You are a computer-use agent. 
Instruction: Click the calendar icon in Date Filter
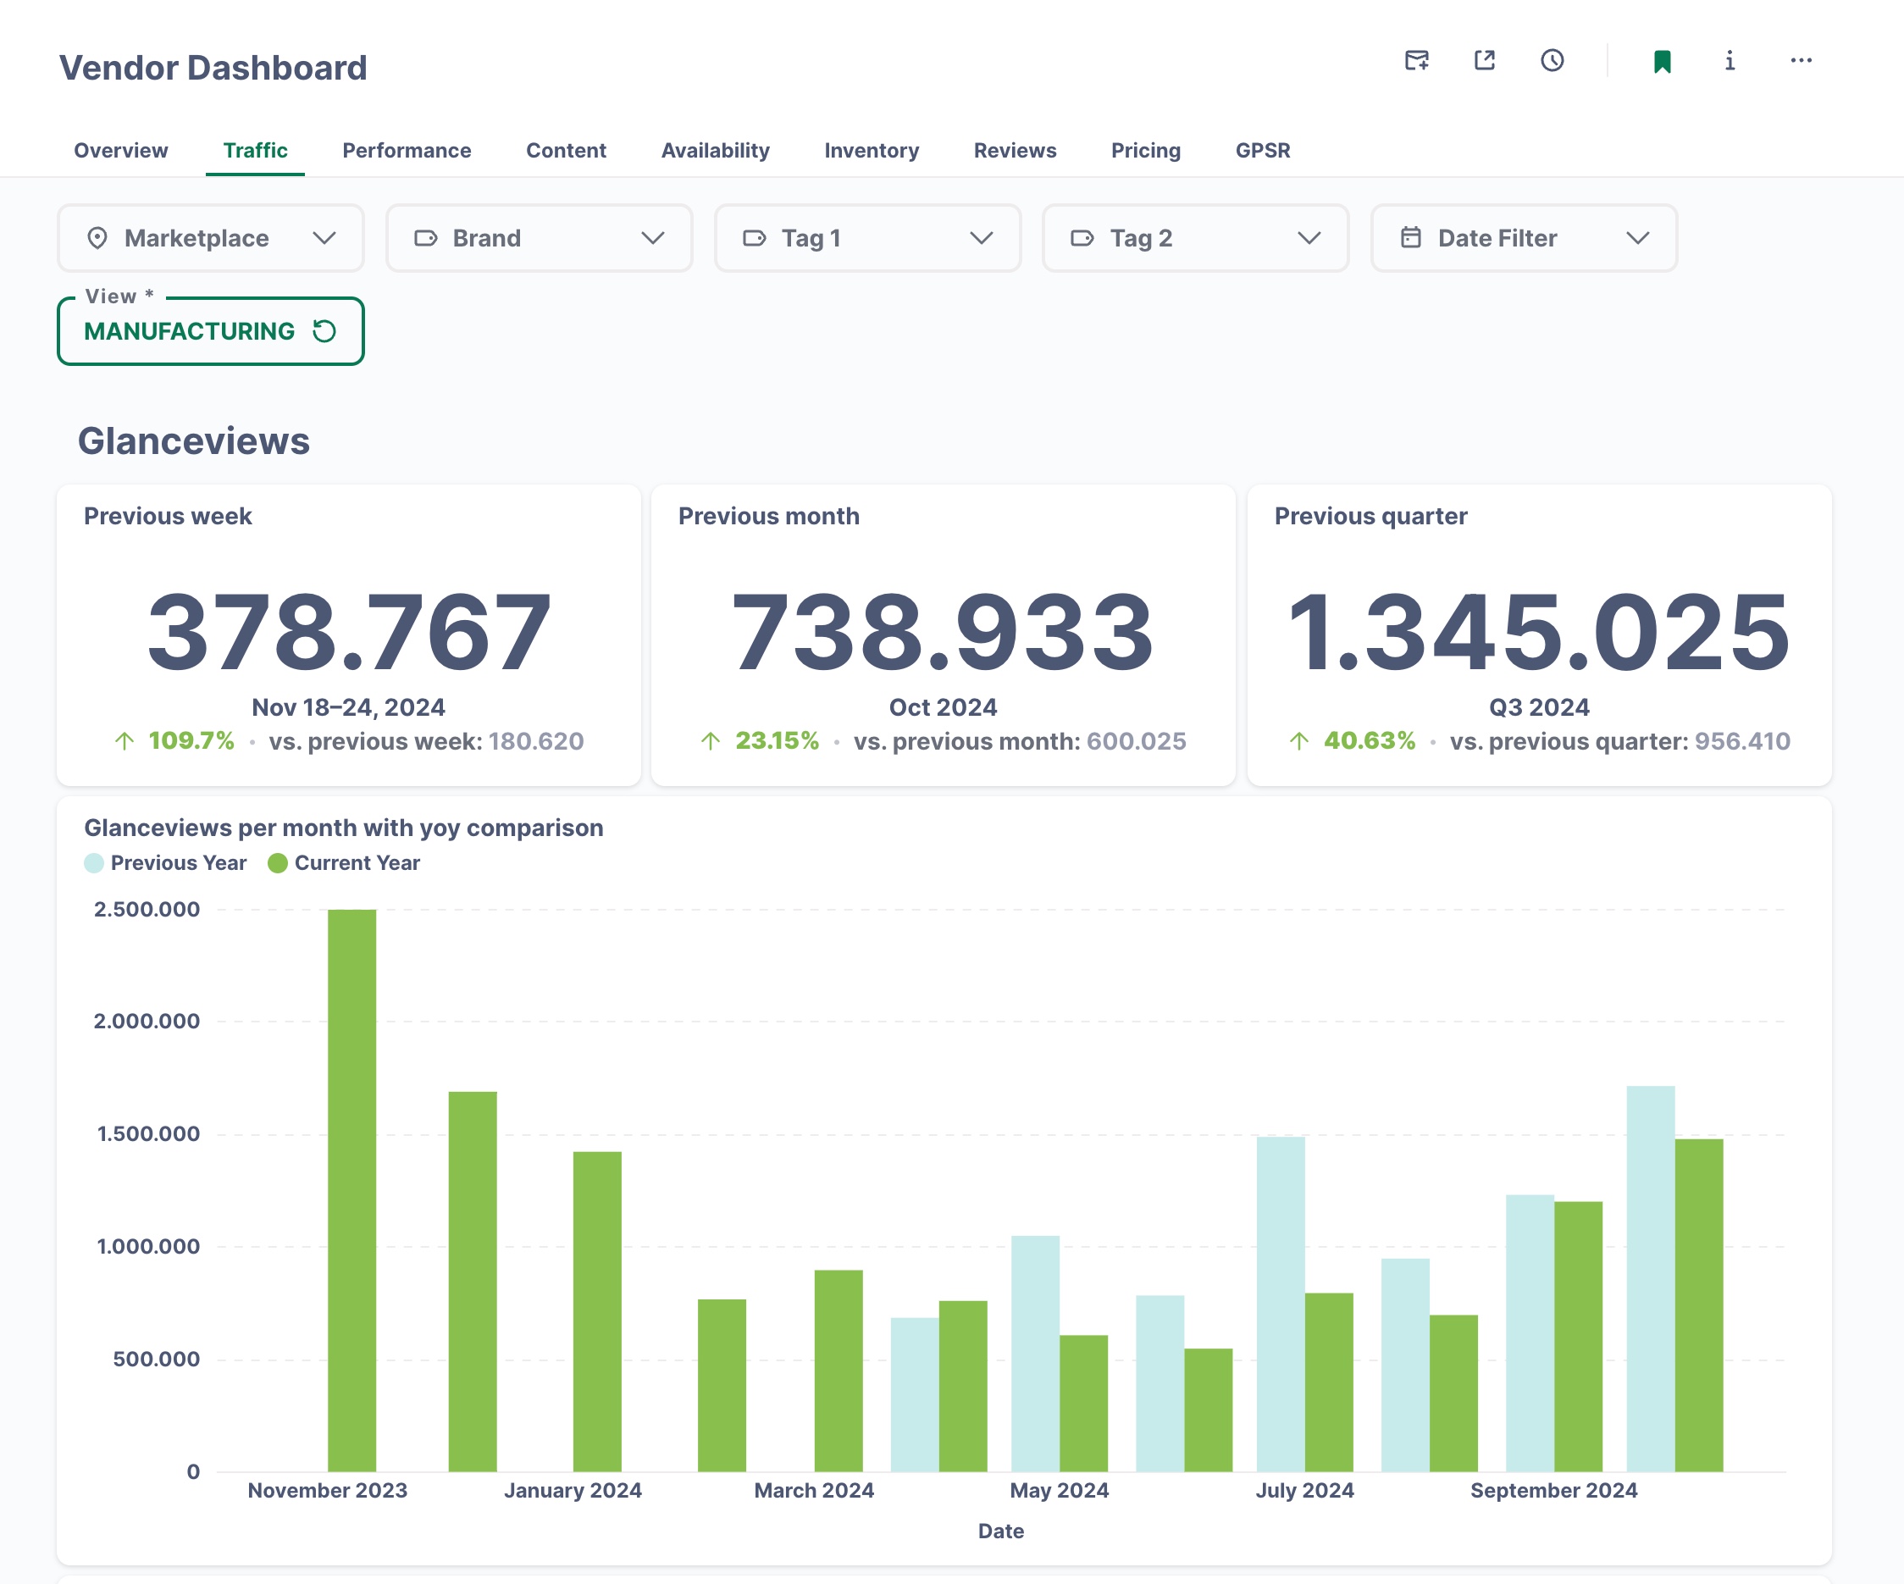[1411, 237]
